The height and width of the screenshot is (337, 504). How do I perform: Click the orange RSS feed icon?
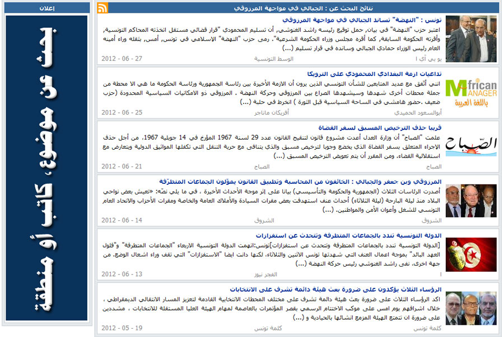coord(102,8)
